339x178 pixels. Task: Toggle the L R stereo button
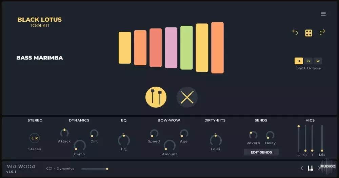(35, 138)
